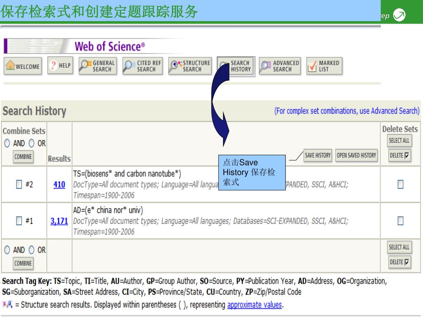This screenshot has height=317, width=423.
Task: Check the combine box for set #2
Action: (x=19, y=185)
